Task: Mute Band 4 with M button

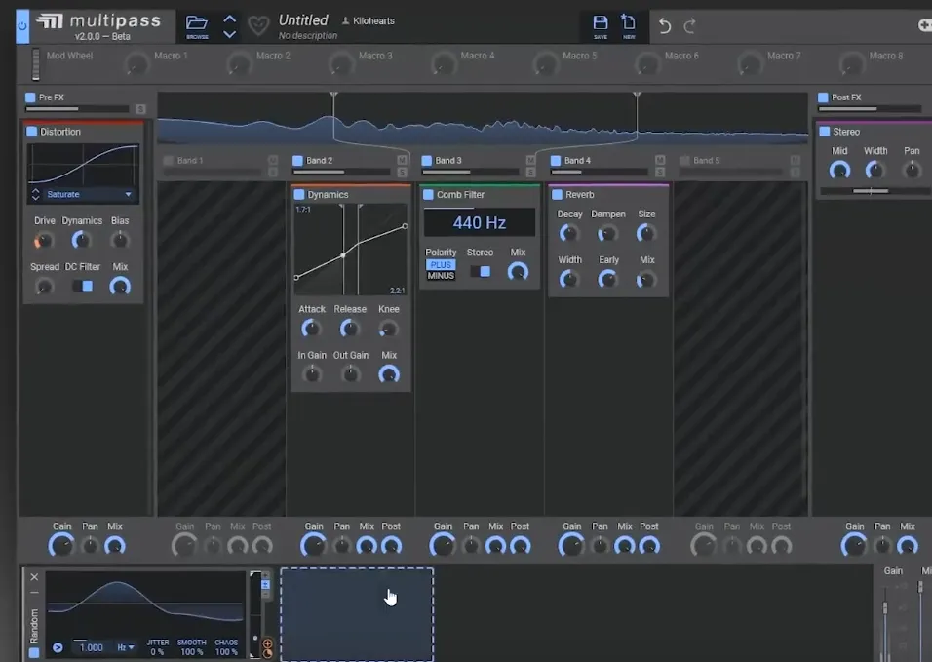Action: click(660, 161)
